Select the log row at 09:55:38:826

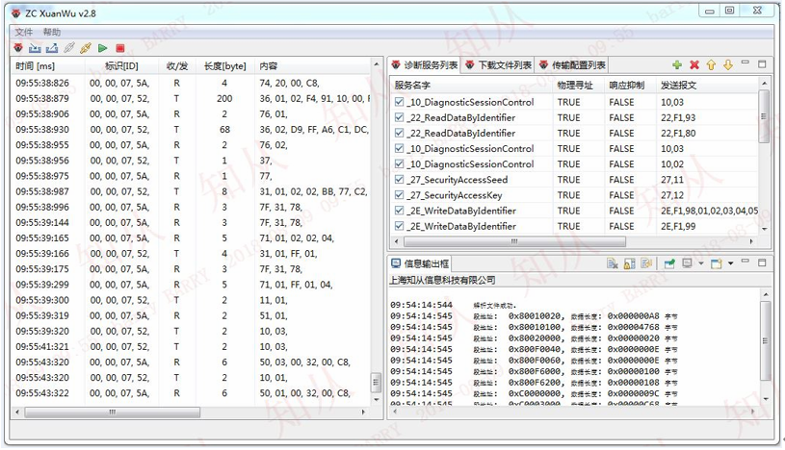point(191,83)
